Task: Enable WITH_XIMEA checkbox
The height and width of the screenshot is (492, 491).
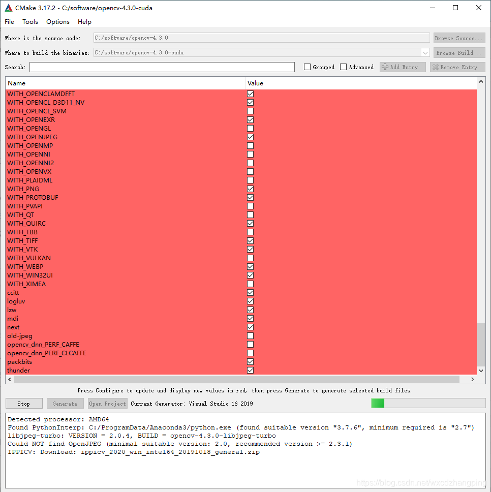Action: 251,284
